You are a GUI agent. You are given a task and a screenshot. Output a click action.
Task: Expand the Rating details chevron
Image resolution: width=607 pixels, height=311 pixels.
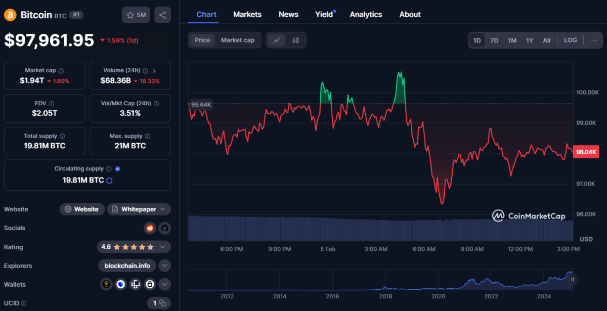[x=162, y=247]
